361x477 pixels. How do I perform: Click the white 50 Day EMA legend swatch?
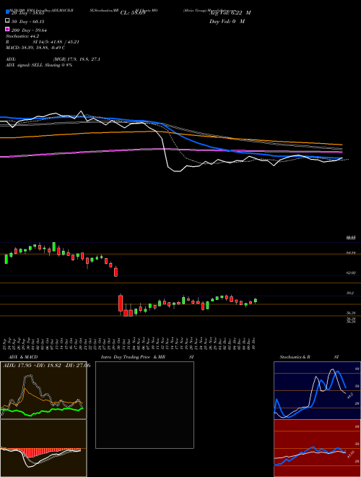7,21
